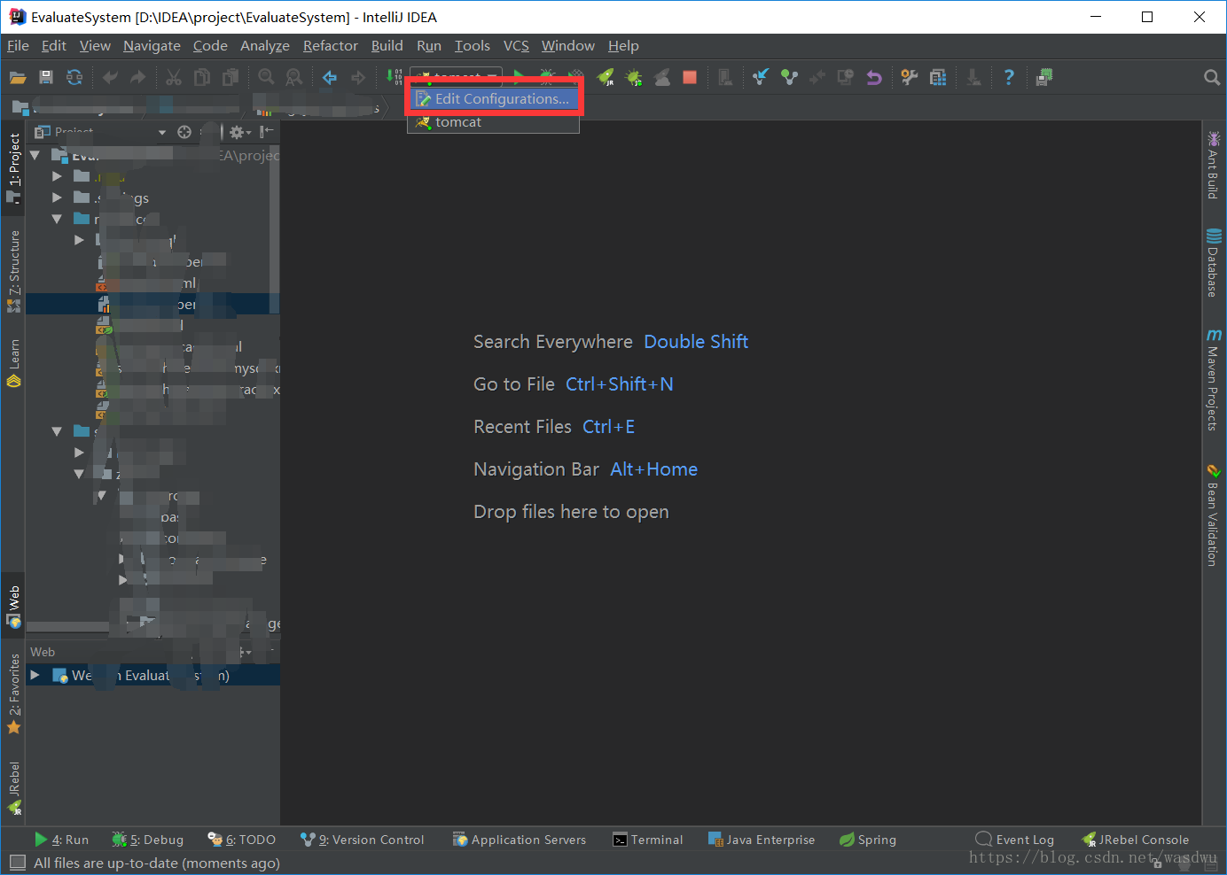Click the Cut scissors icon
The width and height of the screenshot is (1227, 875).
pyautogui.click(x=174, y=78)
